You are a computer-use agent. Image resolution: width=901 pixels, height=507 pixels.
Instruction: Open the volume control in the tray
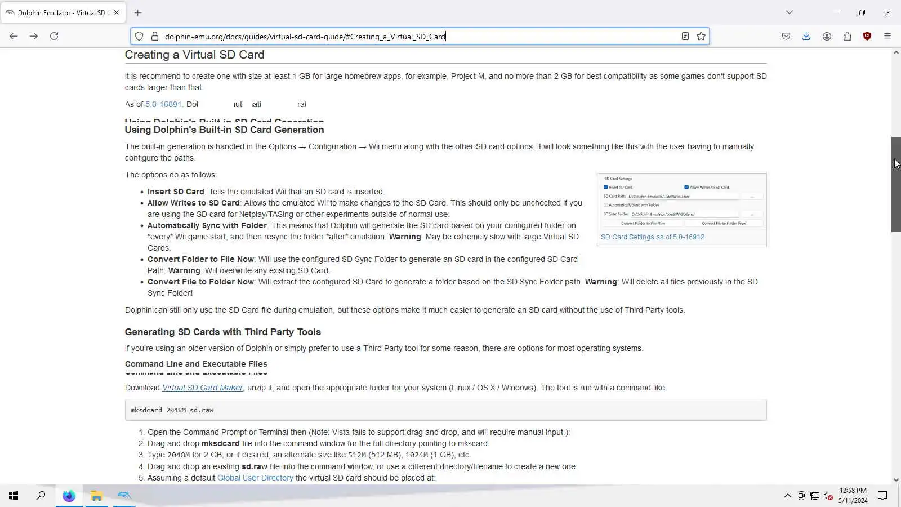828,496
